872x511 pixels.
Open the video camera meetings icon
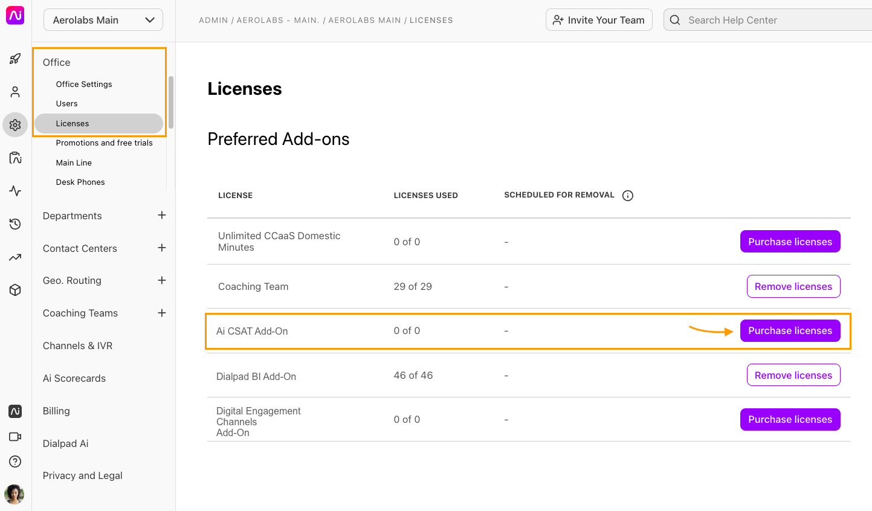pyautogui.click(x=15, y=437)
